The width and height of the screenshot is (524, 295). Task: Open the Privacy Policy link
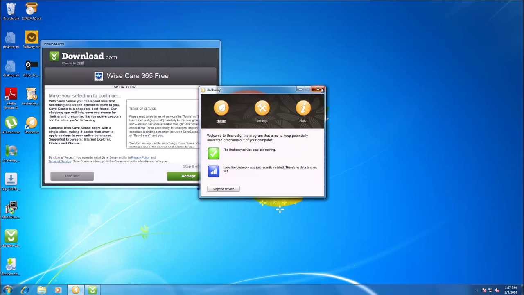tap(140, 157)
